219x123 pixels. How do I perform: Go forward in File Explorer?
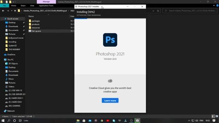pos(8,11)
